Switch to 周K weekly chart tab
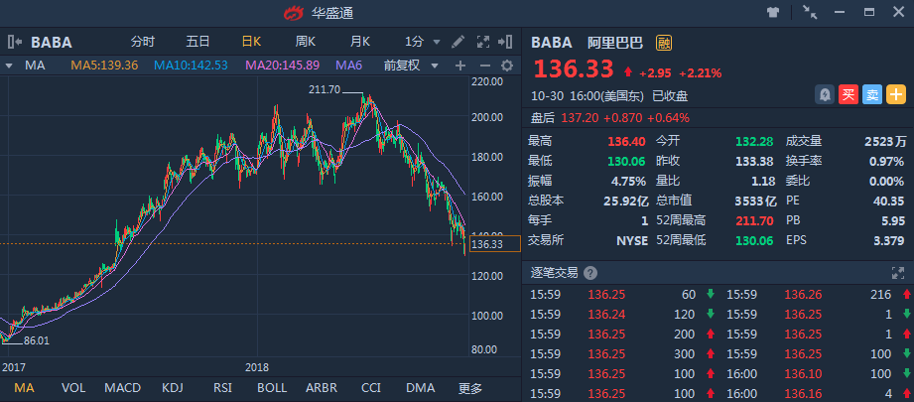 click(x=306, y=42)
